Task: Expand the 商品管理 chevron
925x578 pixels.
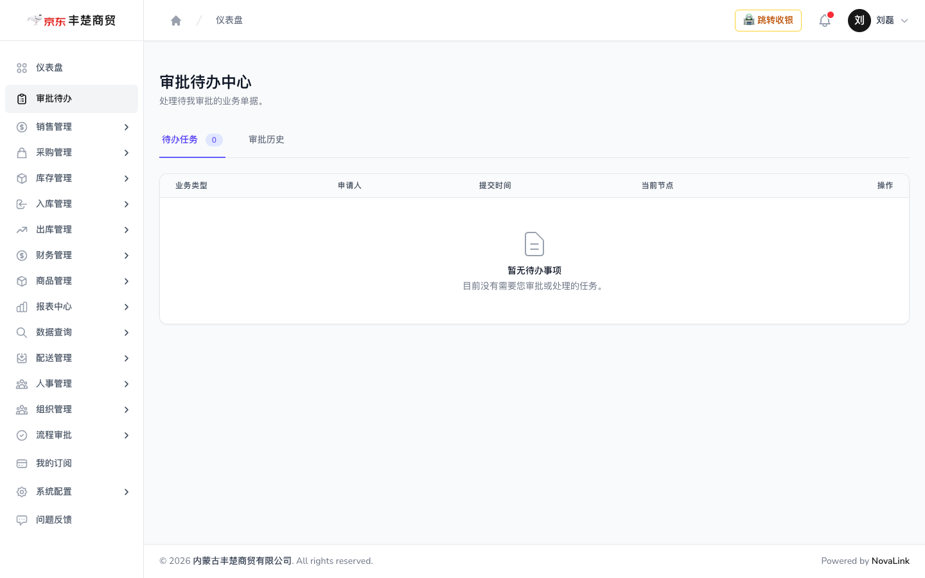Action: 127,281
